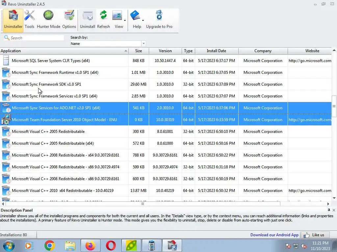Click icon of Team Foundation Server 2010 row
337x252 pixels.
click(x=6, y=119)
